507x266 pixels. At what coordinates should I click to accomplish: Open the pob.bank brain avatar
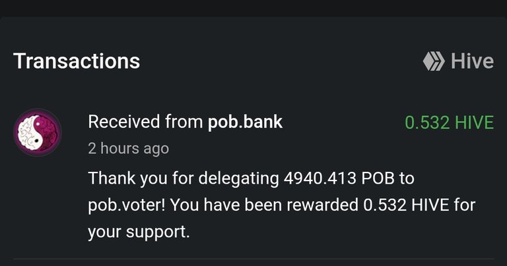pyautogui.click(x=38, y=132)
